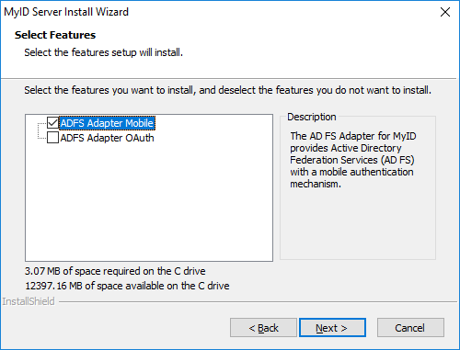Click the 3.07 MB space required text

(115, 271)
